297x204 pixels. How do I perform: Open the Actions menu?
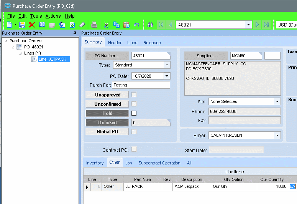point(53,16)
